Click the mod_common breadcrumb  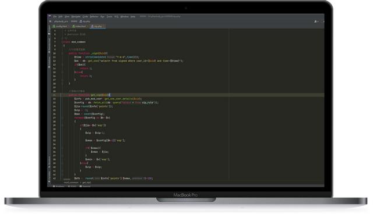(x=71, y=182)
